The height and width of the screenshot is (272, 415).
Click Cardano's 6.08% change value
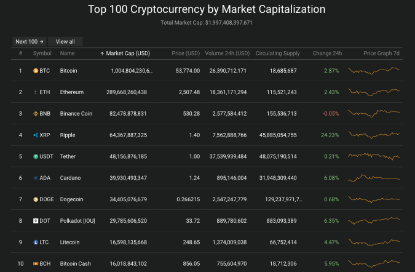(331, 178)
